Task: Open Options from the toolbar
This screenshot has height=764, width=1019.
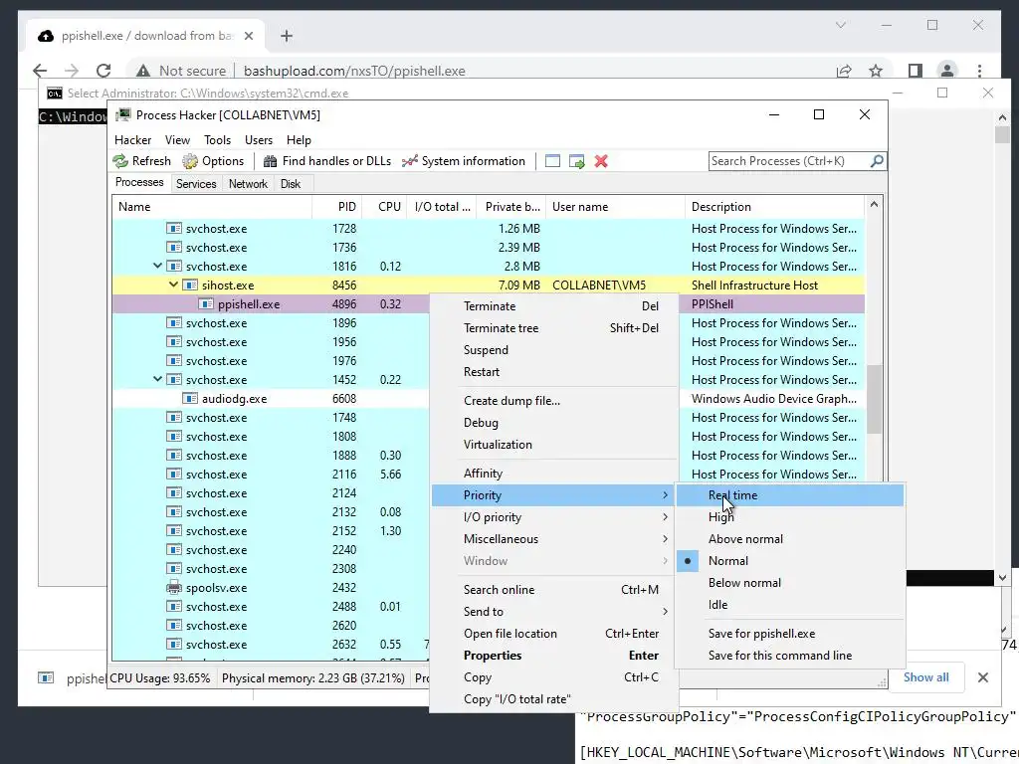Action: click(213, 161)
